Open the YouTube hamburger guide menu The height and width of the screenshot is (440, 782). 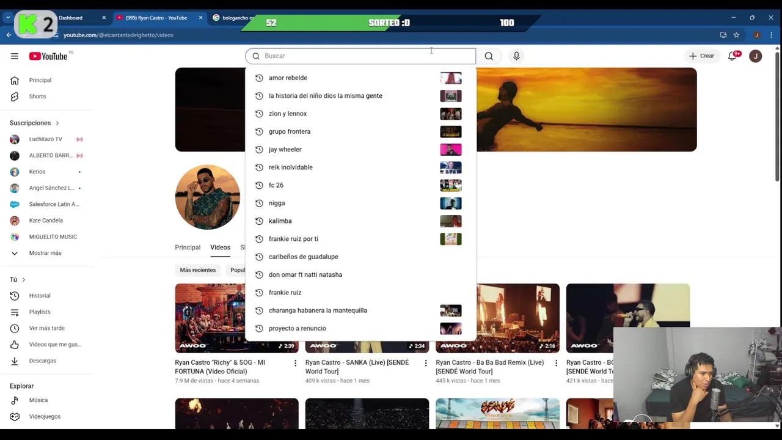pos(15,56)
